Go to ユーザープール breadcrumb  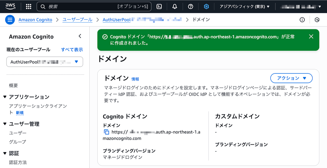click(77, 20)
